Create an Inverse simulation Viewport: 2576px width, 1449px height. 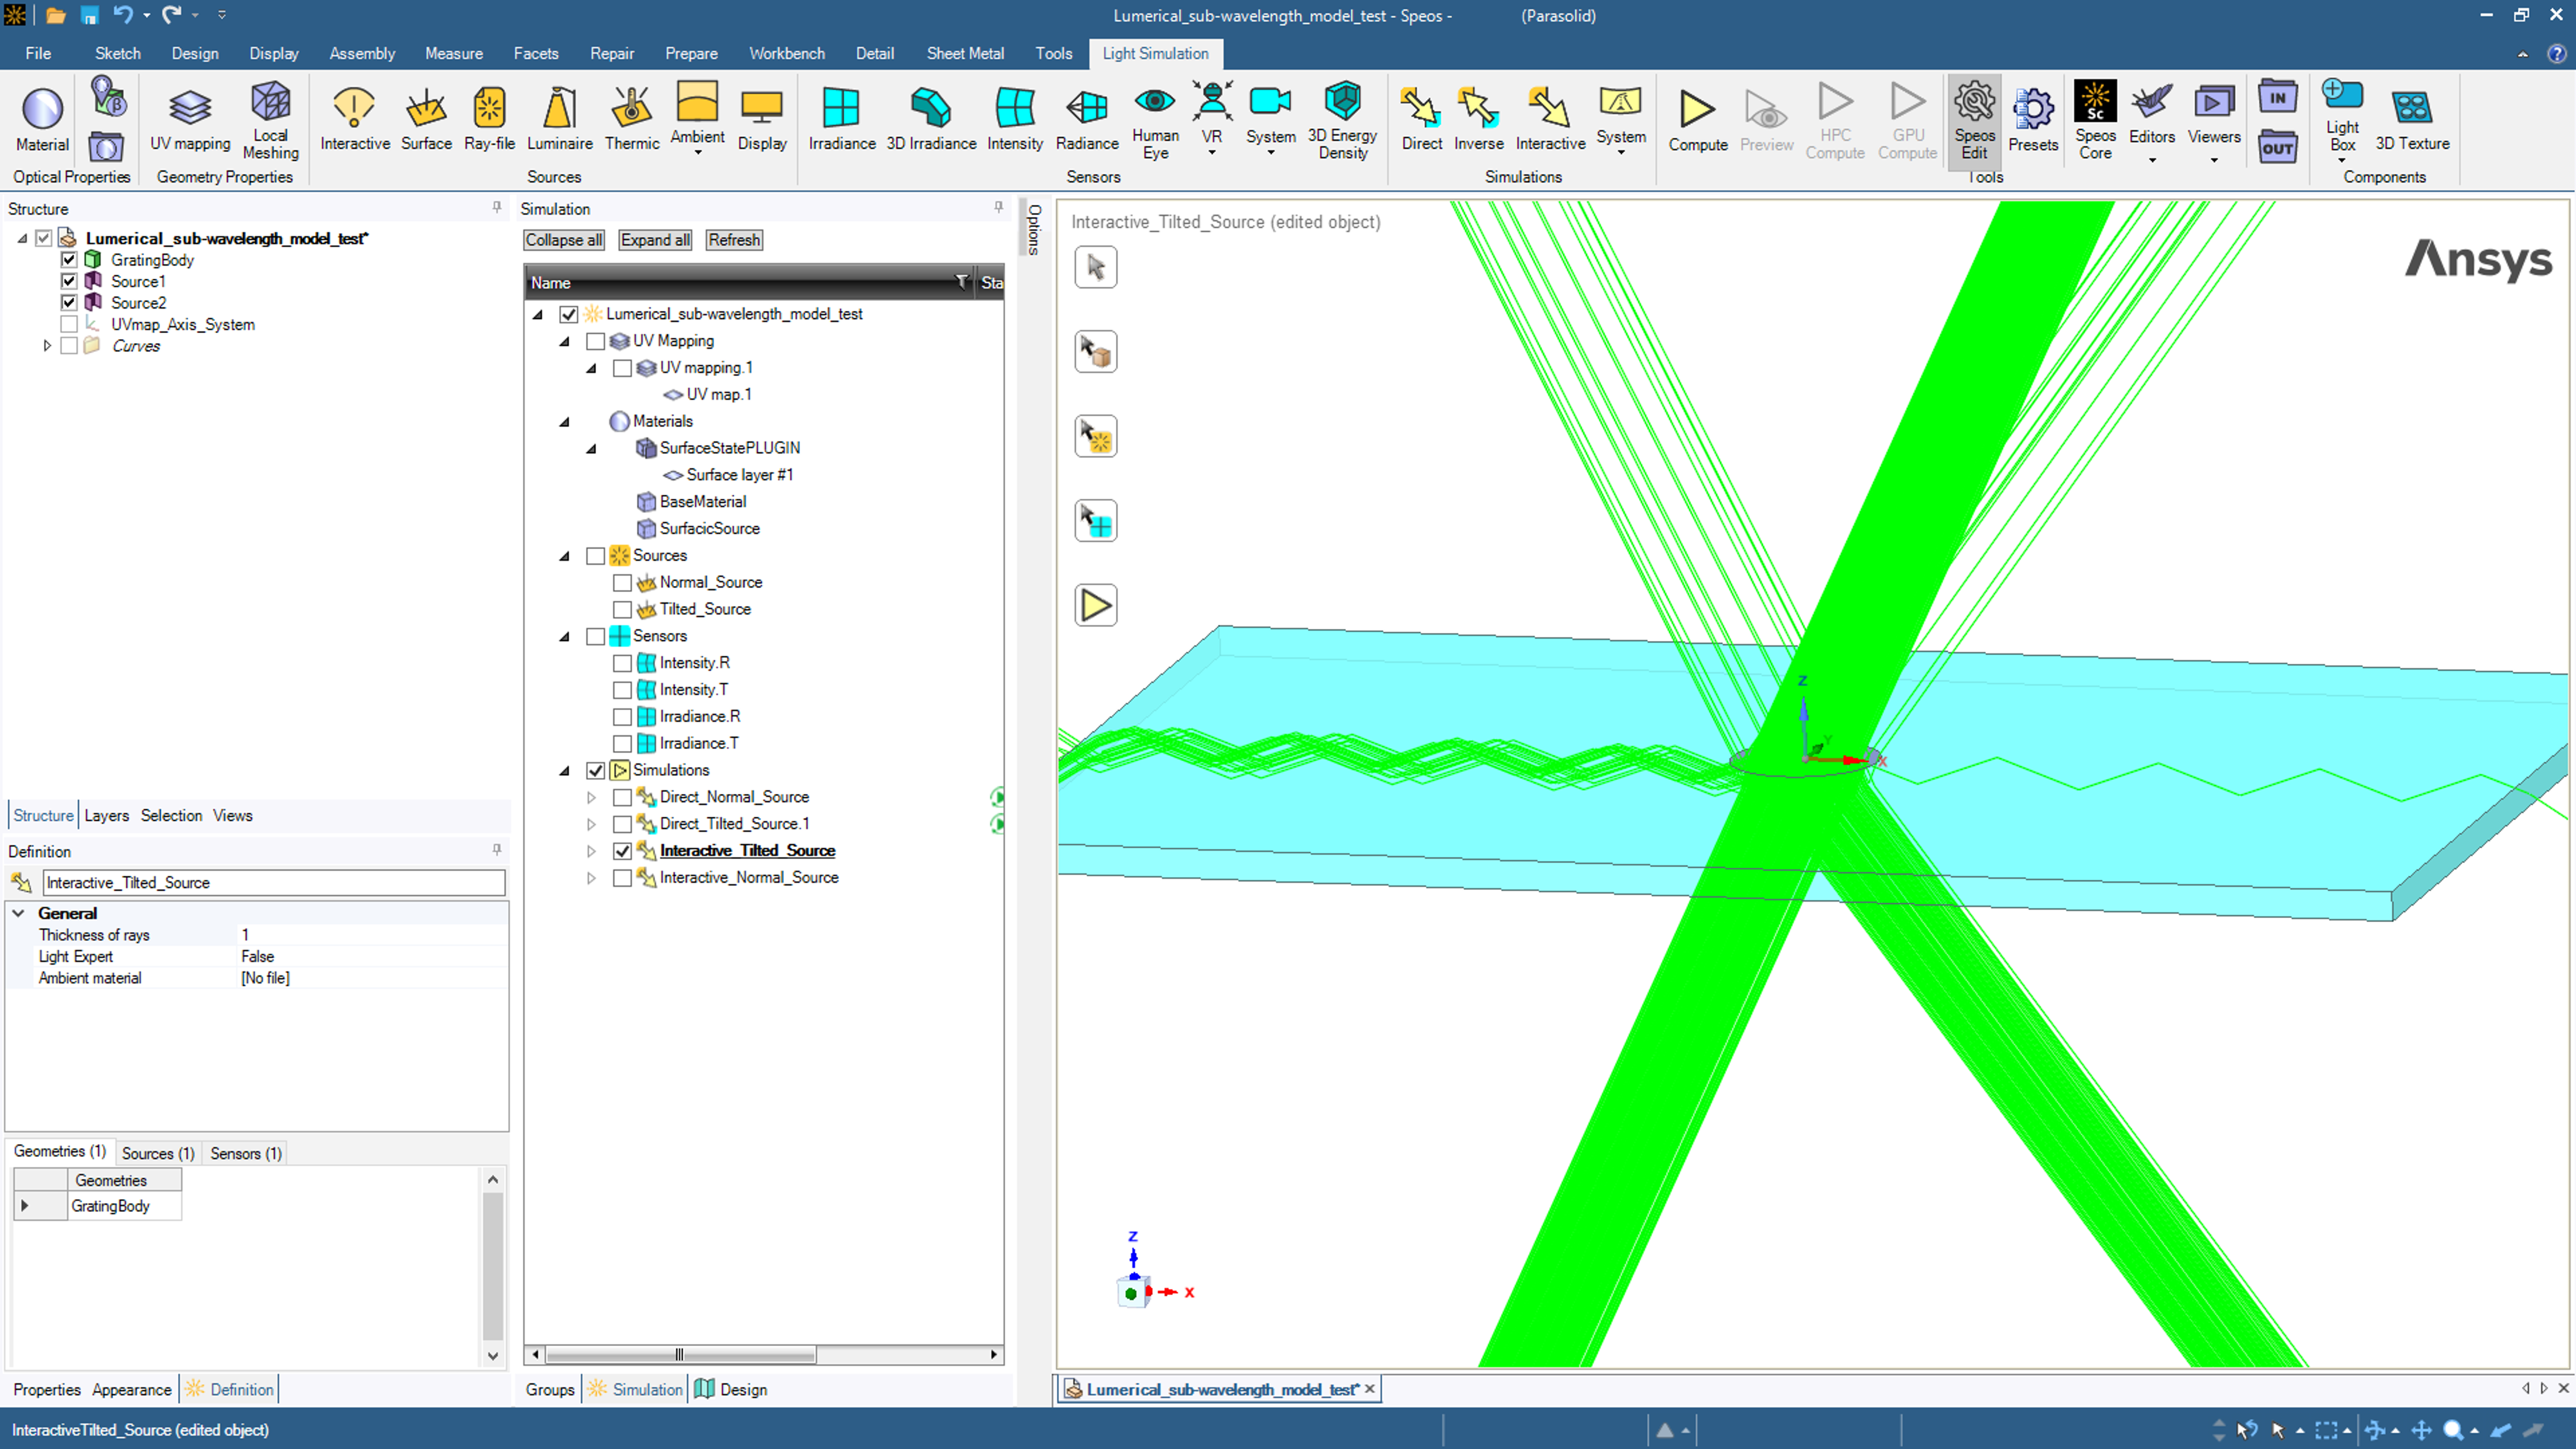(1478, 120)
